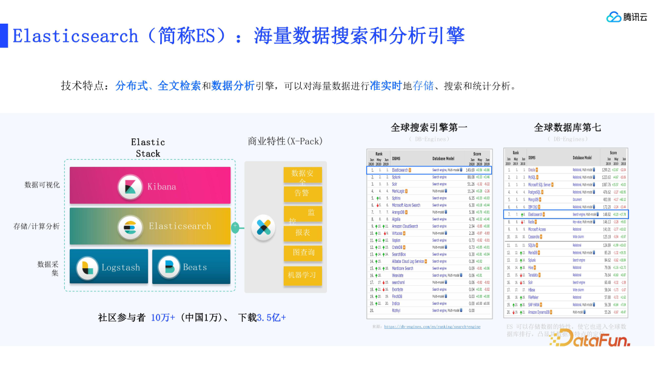Click the blue title accent bar
Viewport: 655px width, 369px height.
pyautogui.click(x=4, y=36)
